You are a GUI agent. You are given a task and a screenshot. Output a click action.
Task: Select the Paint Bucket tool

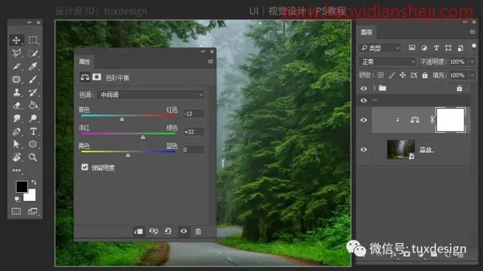pos(33,106)
